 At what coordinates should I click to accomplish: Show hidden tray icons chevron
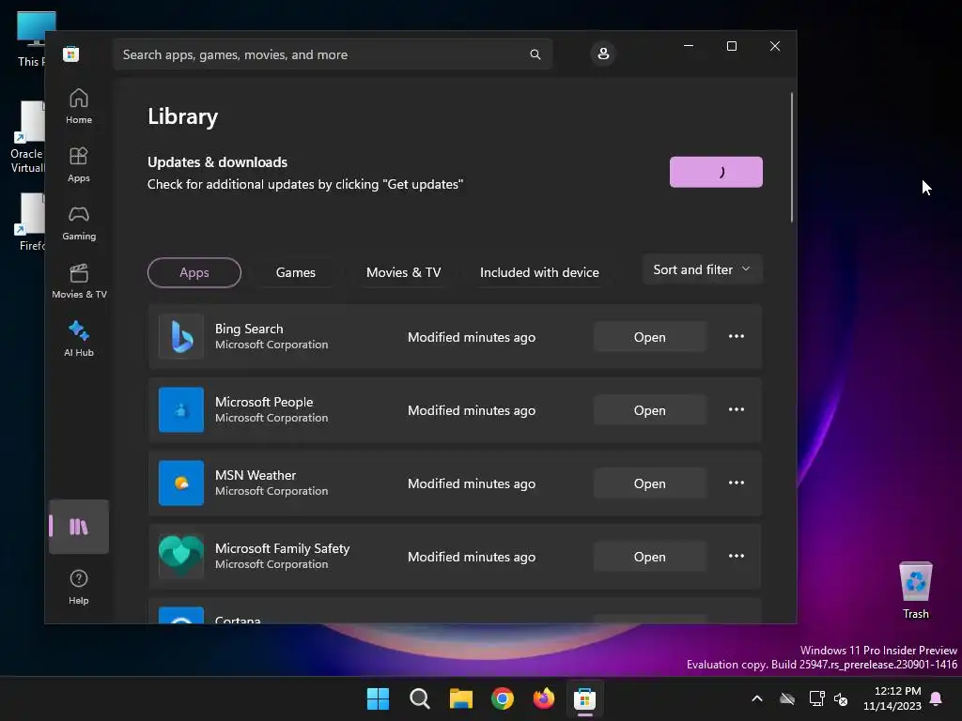pyautogui.click(x=757, y=698)
